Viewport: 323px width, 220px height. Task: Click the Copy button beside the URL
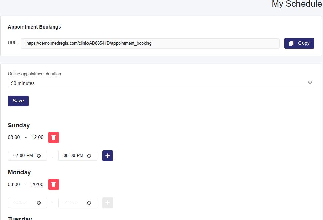pos(299,43)
